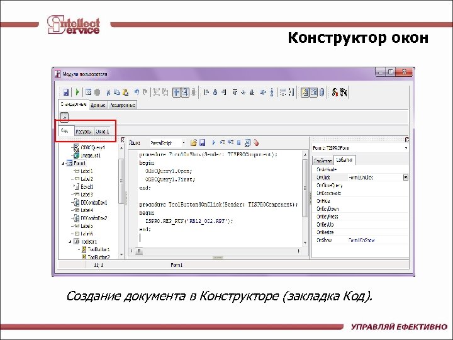Screen dimensions: 453x340
Task: Click the first tools icon at the toolbar end
Action: click(x=335, y=92)
